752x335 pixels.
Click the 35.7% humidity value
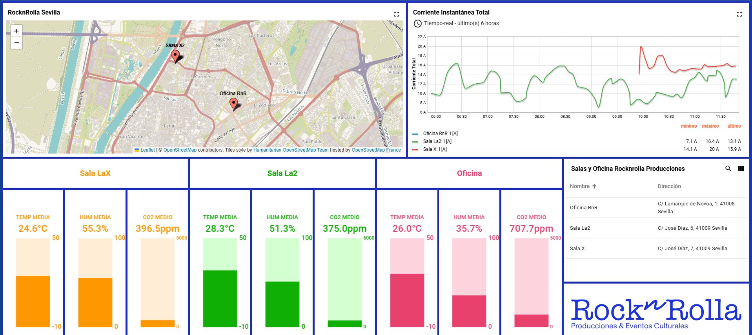click(469, 229)
